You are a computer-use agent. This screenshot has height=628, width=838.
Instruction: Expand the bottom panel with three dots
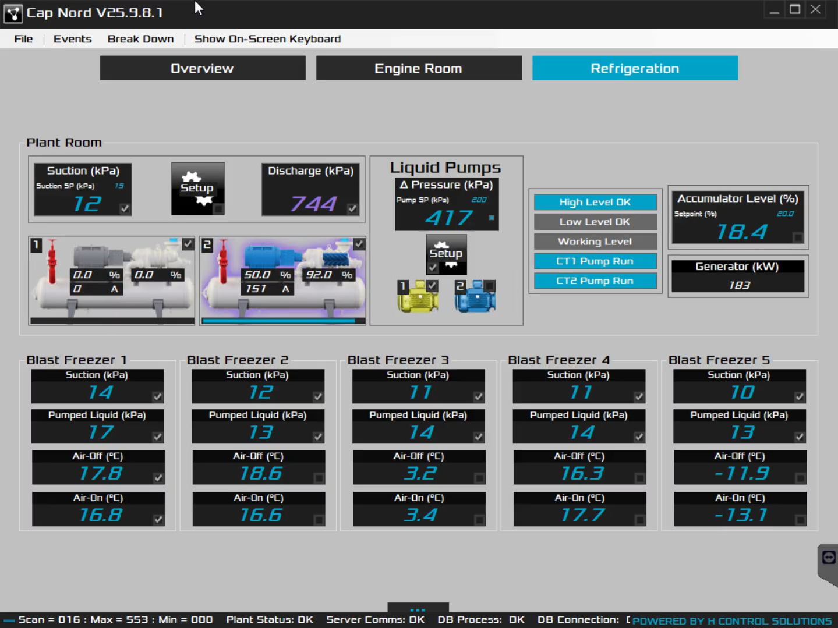pos(418,609)
